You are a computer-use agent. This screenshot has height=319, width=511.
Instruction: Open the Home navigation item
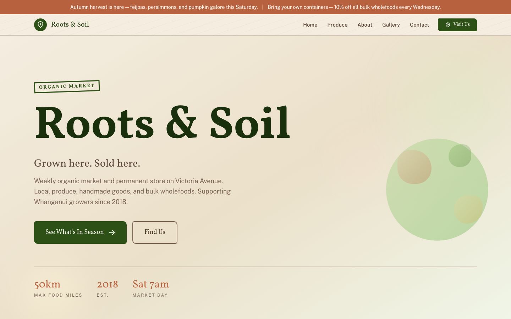pyautogui.click(x=310, y=25)
